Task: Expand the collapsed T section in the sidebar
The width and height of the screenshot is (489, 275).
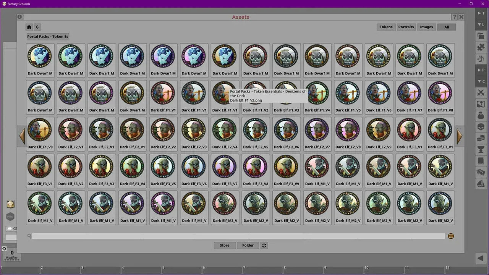Action: [x=481, y=13]
